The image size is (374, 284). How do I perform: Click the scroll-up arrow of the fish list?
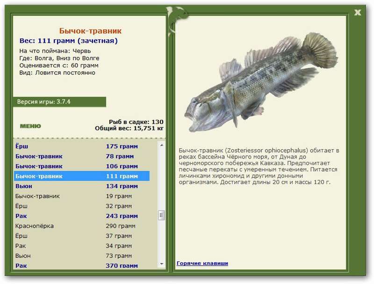[161, 145]
